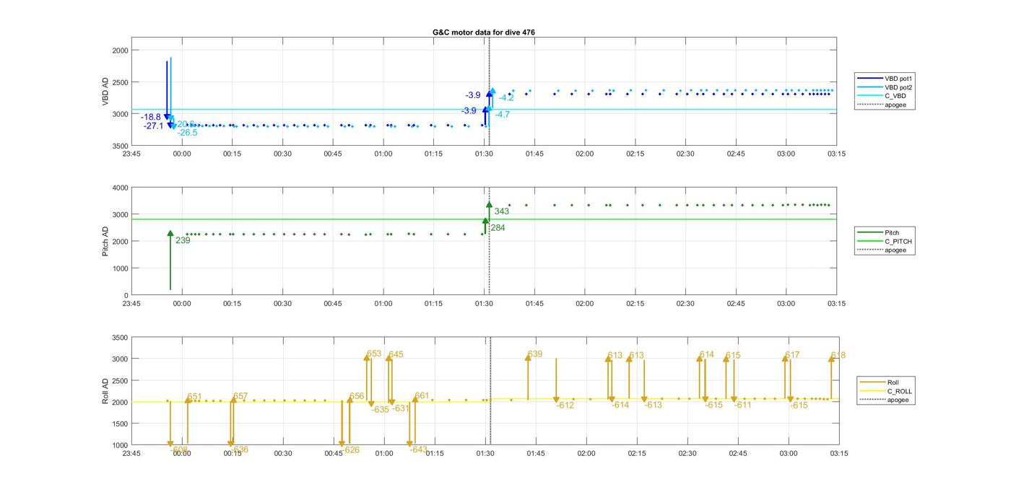Click 'apogee' in the VBD legend
This screenshot has height=500, width=1011.
click(895, 105)
